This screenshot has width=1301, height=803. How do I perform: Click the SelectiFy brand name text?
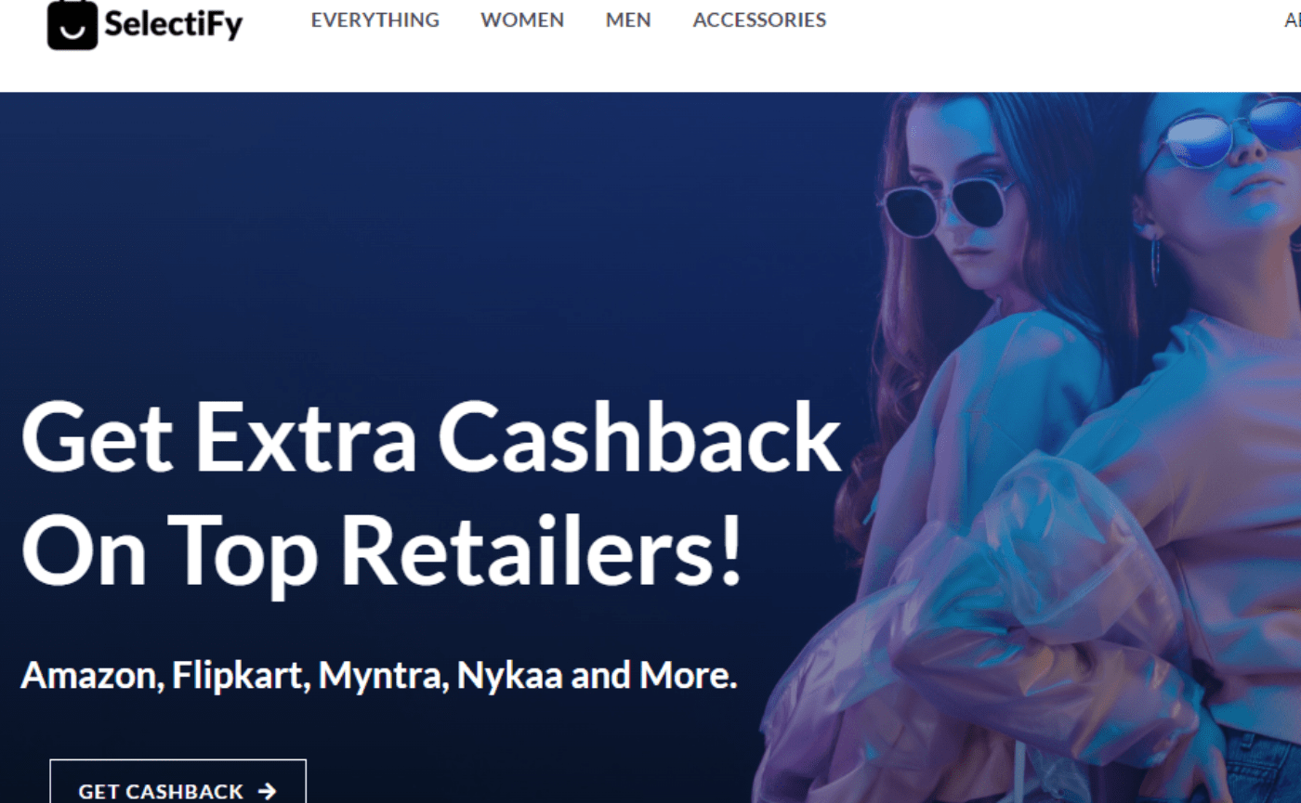174,24
